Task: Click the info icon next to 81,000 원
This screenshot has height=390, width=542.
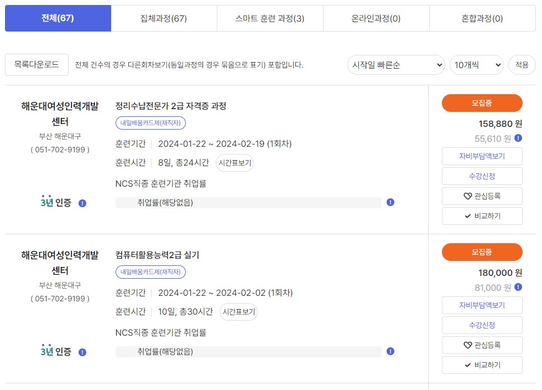Action: tap(517, 288)
